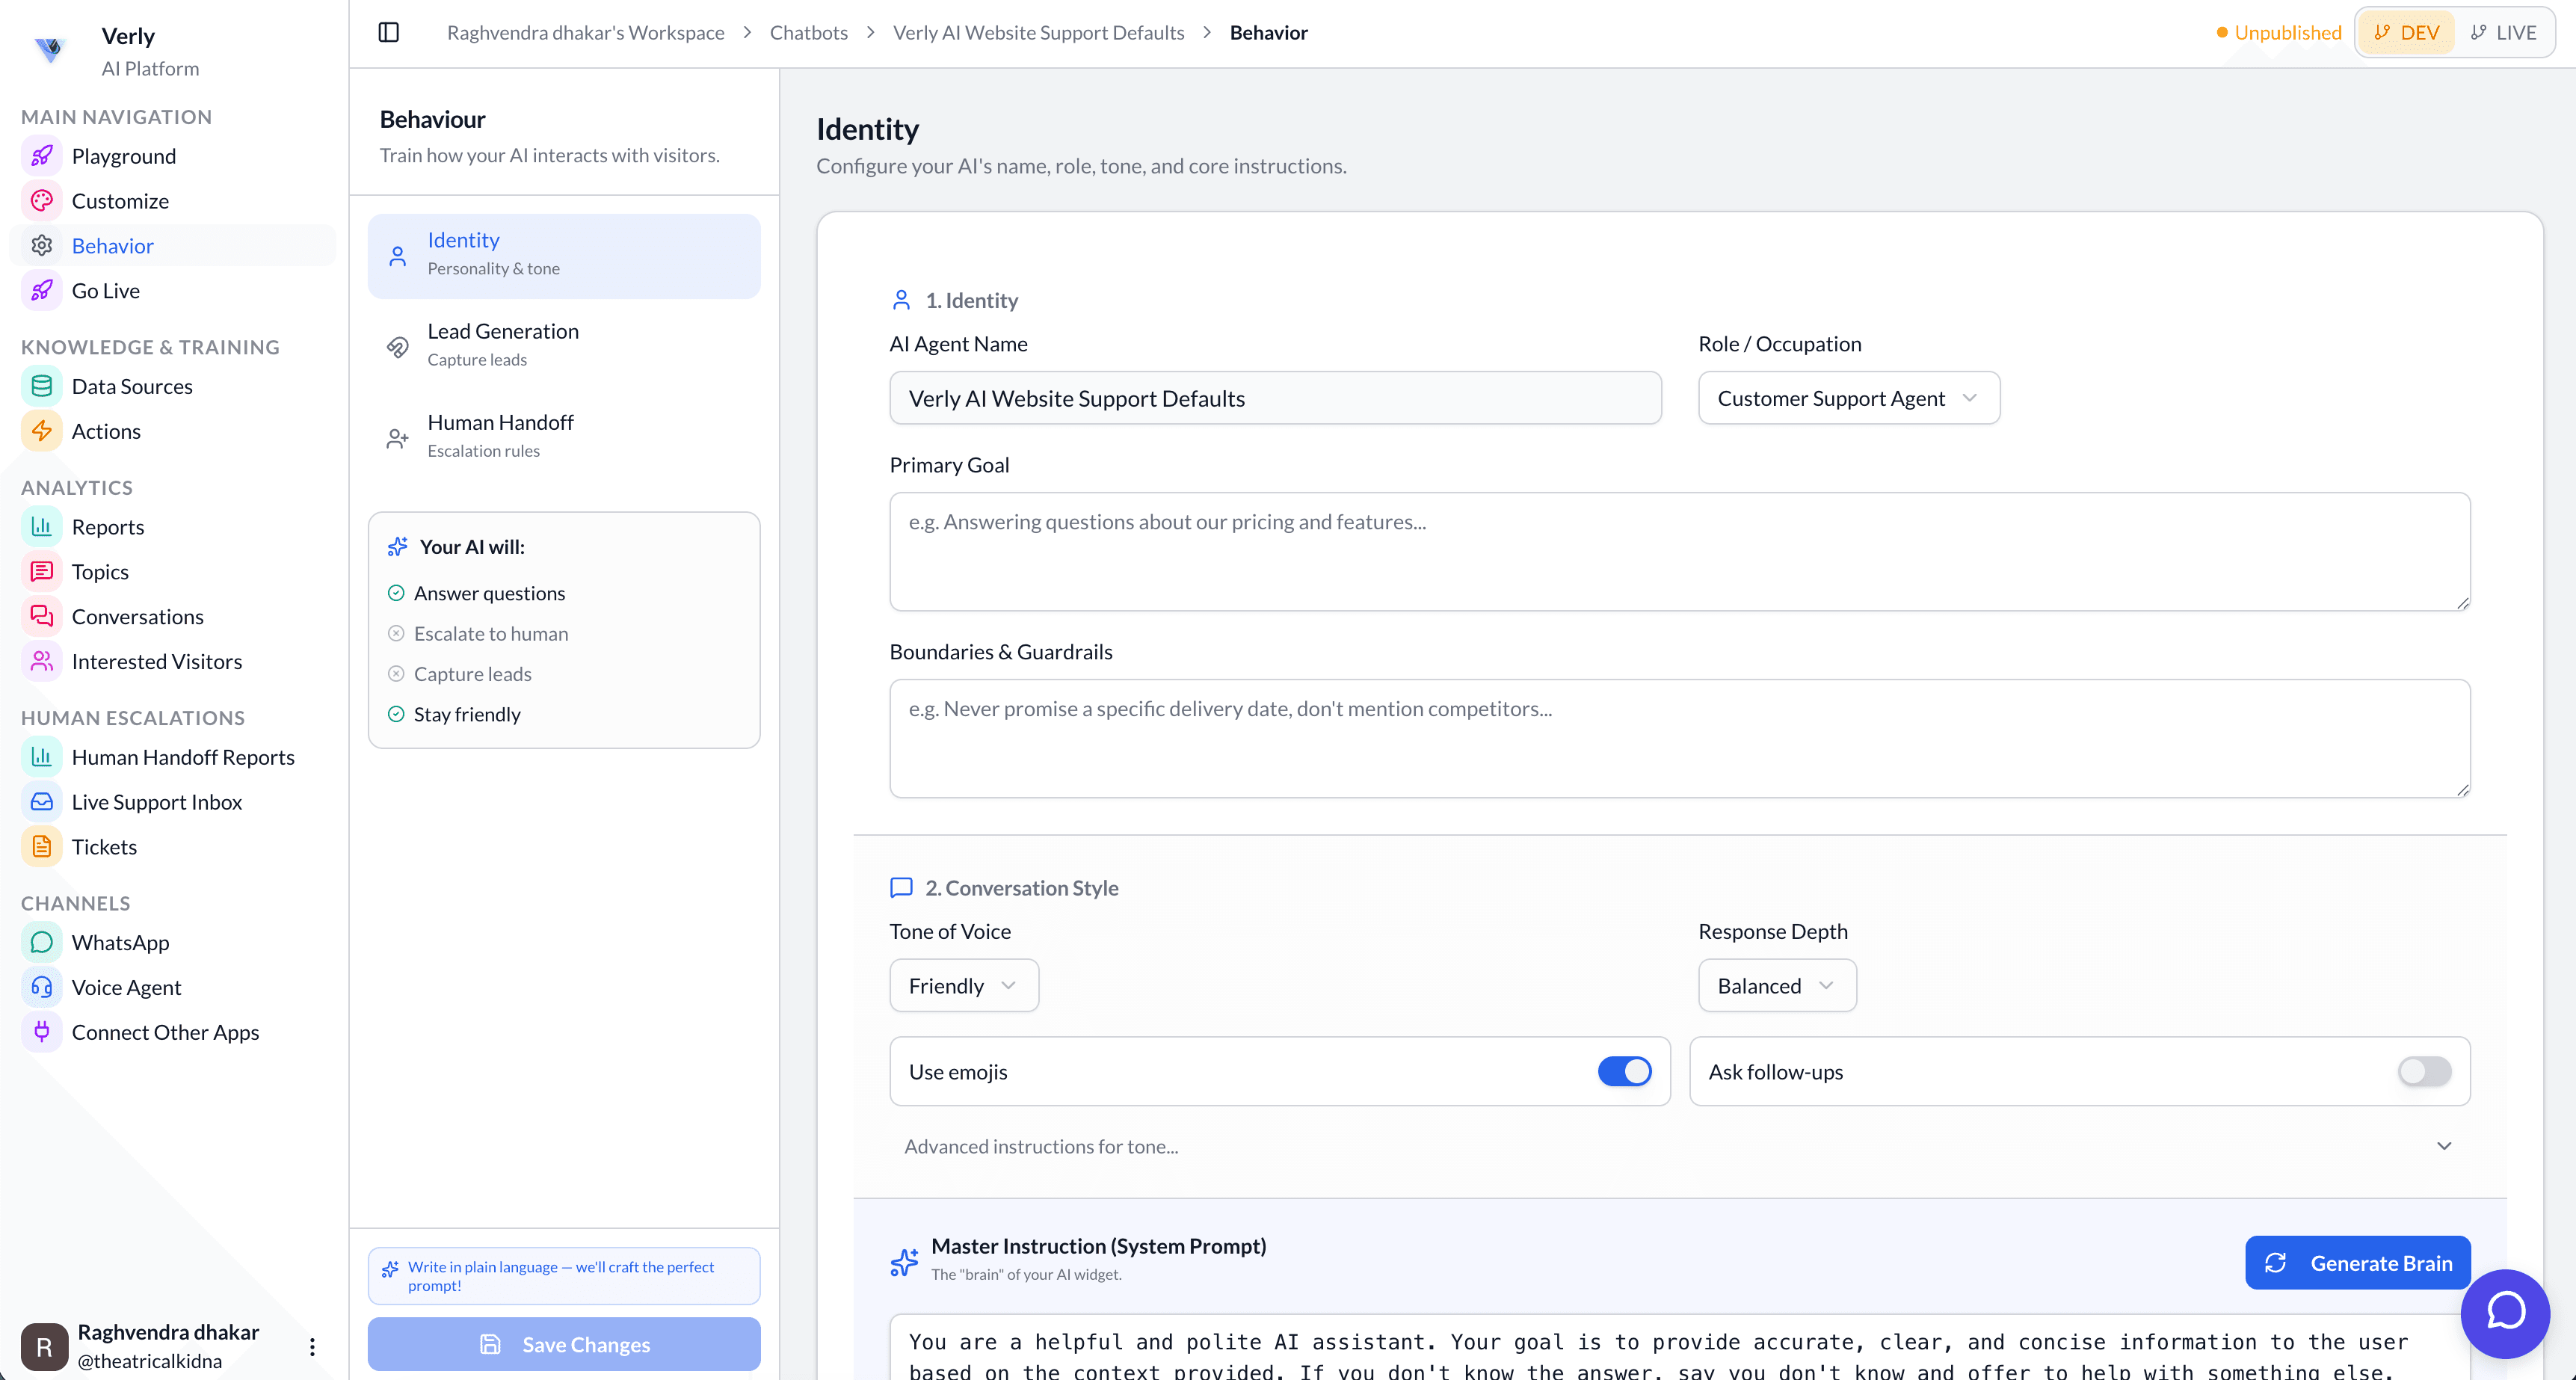Click the WhatsApp channel icon
Image resolution: width=2576 pixels, height=1380 pixels.
click(x=41, y=942)
